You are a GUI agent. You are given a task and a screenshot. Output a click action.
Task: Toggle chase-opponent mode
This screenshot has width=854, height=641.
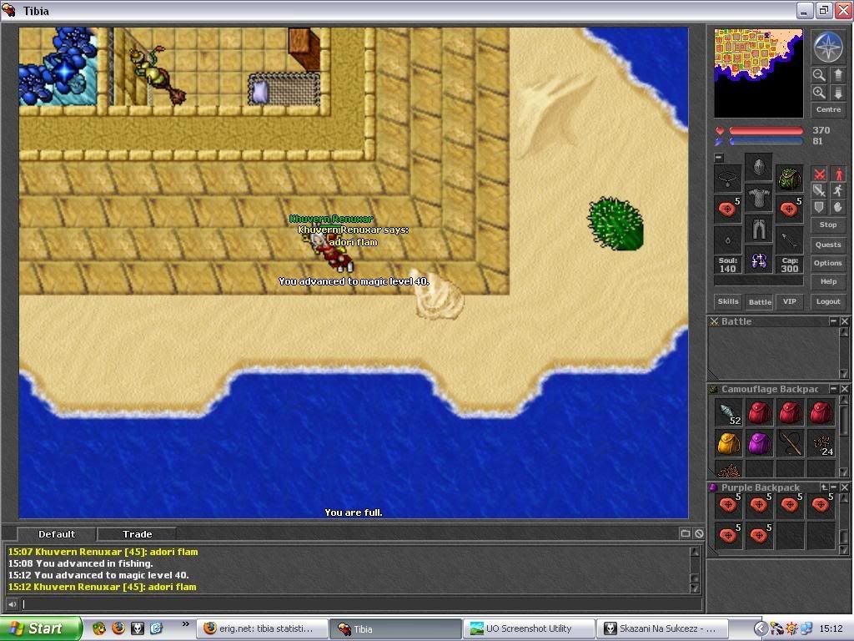coord(837,191)
